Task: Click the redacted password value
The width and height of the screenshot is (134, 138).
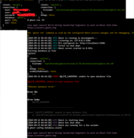Action: [26, 15]
